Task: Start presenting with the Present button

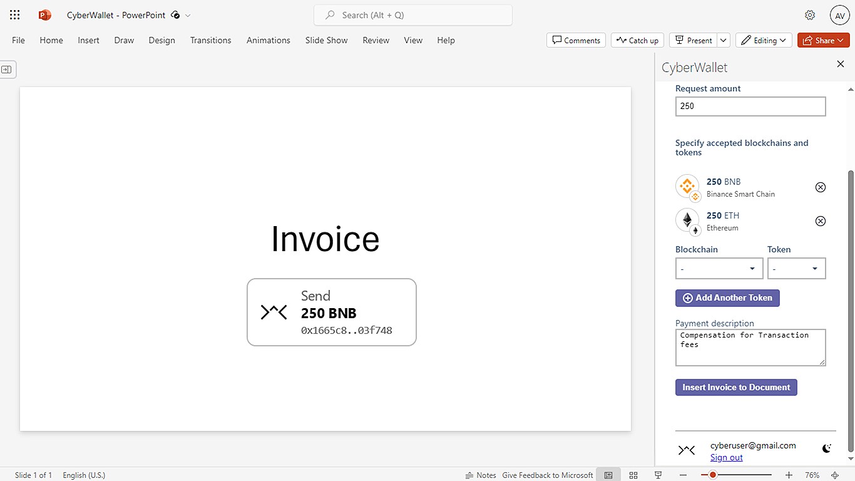Action: coord(693,40)
